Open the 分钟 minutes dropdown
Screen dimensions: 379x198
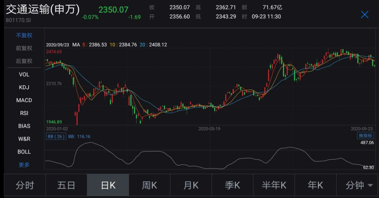358,185
